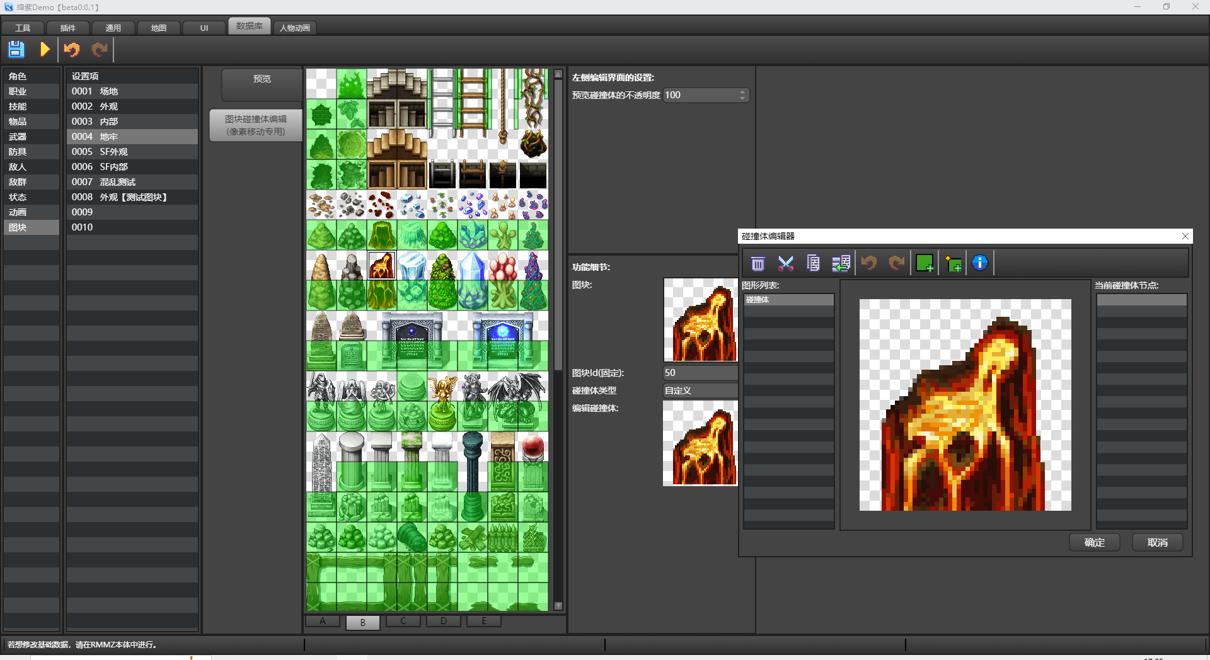Pick the red orb pedestal tile

(533, 447)
